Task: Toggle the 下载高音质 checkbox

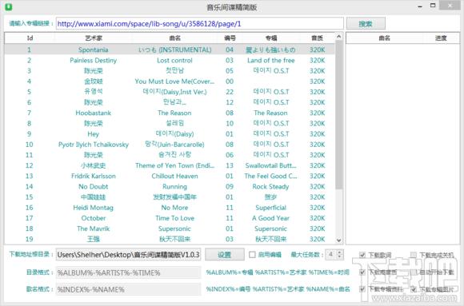Action: point(362,272)
